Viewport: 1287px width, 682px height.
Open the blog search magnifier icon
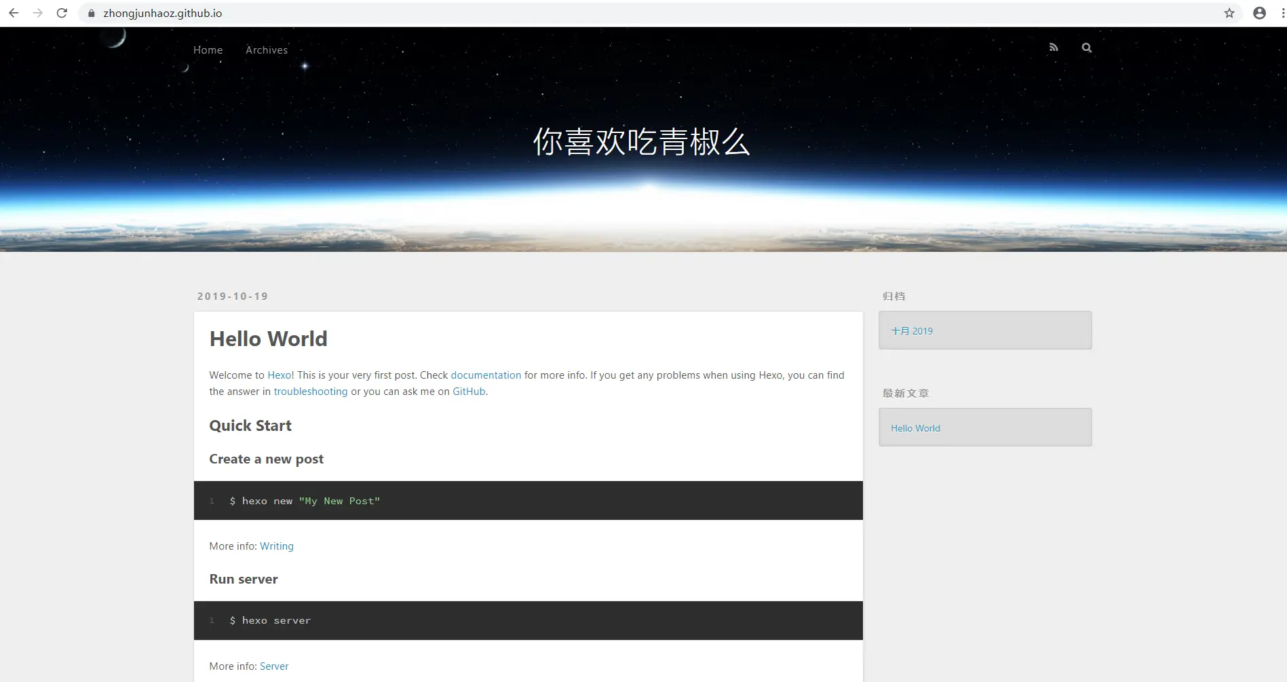pos(1087,48)
